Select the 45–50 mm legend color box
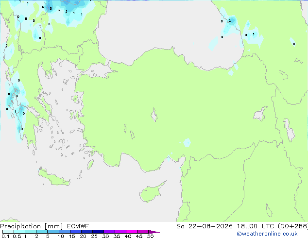Viewport: 308px width, 238px height. (143, 232)
